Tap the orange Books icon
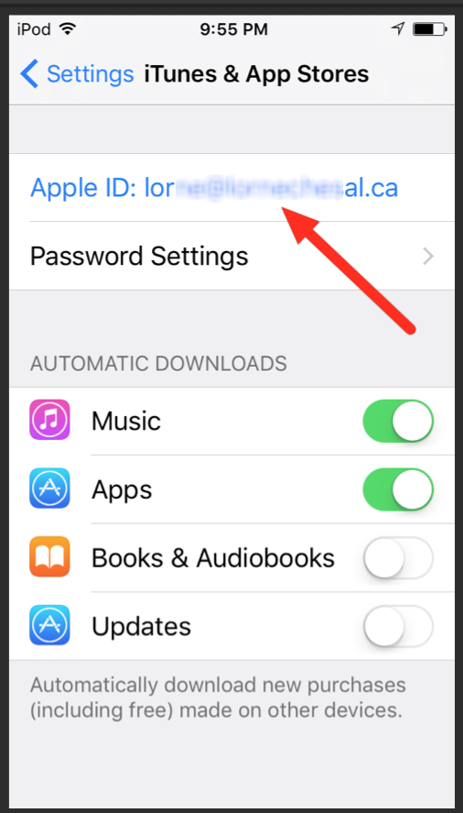The image size is (463, 813). click(x=49, y=557)
